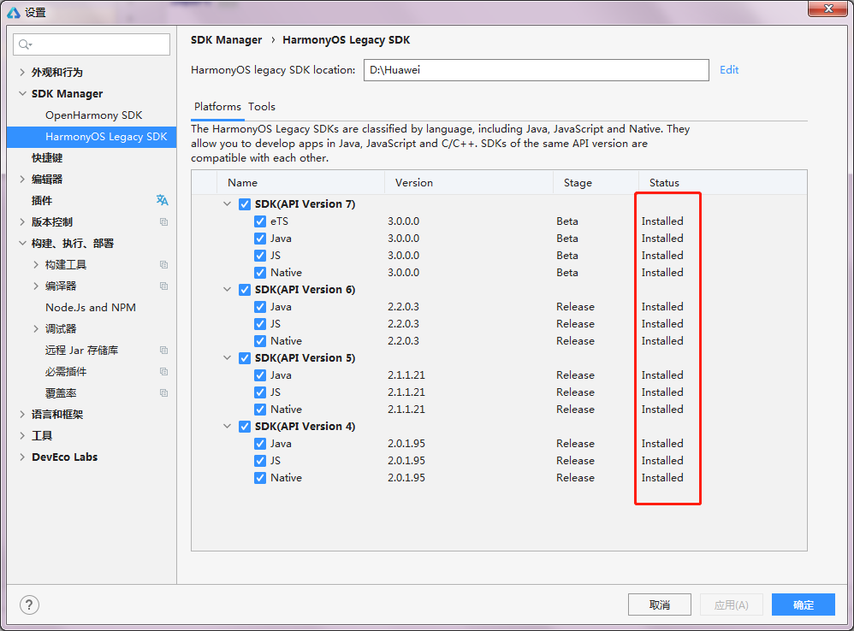Open Node.Js and NPM settings
The height and width of the screenshot is (631, 854).
pos(91,307)
